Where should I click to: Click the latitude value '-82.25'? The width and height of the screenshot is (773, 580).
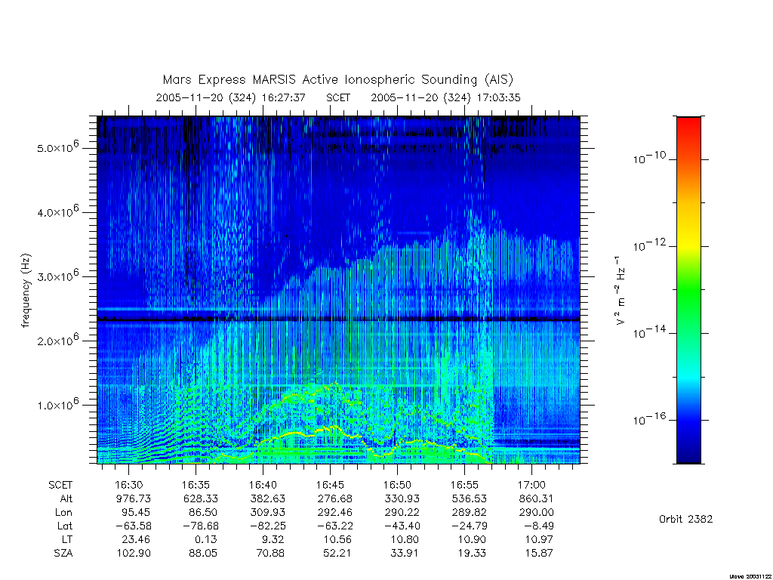(x=266, y=526)
